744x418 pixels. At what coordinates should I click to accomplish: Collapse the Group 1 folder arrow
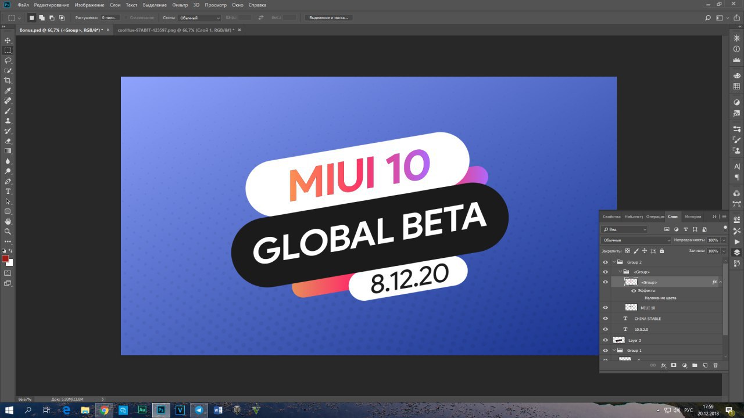(x=613, y=351)
